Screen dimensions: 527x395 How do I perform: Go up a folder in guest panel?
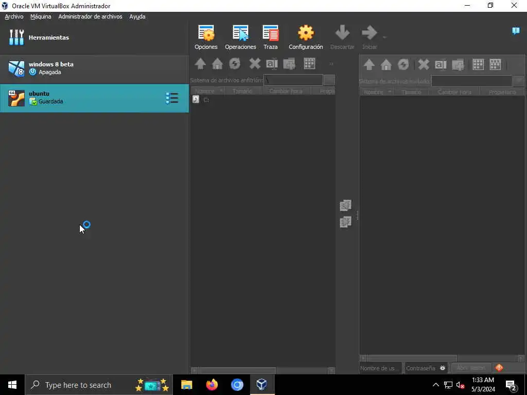click(x=369, y=64)
